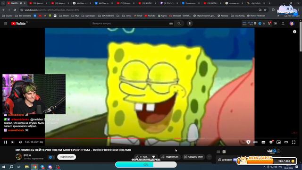Open File Explorer from the taskbar

pyautogui.click(x=27, y=167)
